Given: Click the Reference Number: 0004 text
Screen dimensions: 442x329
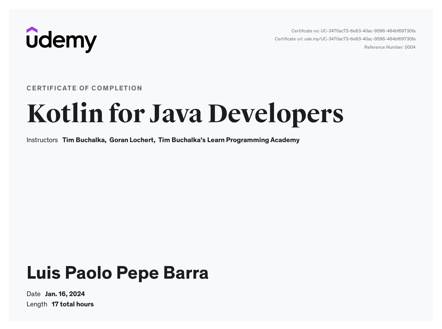Looking at the screenshot, I should click(390, 47).
